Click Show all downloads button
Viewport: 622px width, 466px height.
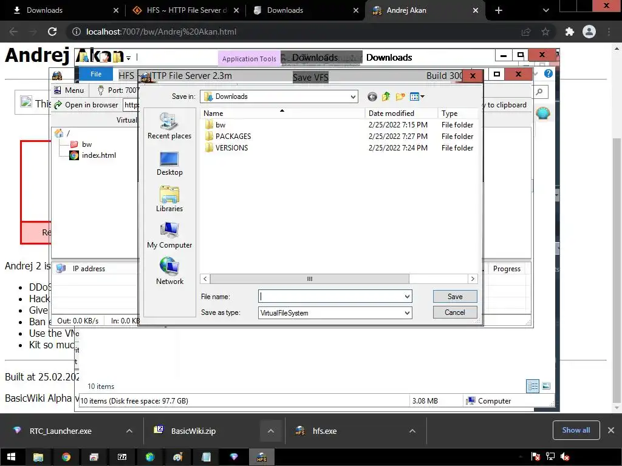[x=576, y=430]
